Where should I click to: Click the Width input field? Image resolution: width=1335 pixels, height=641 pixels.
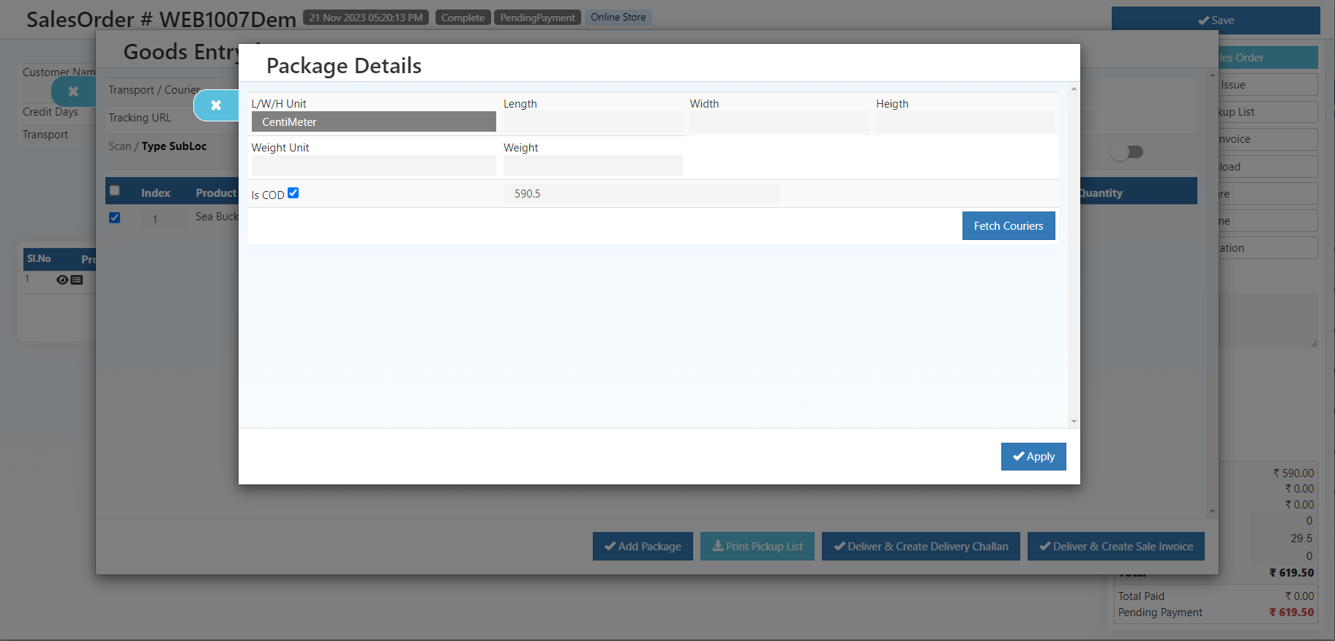(x=779, y=121)
